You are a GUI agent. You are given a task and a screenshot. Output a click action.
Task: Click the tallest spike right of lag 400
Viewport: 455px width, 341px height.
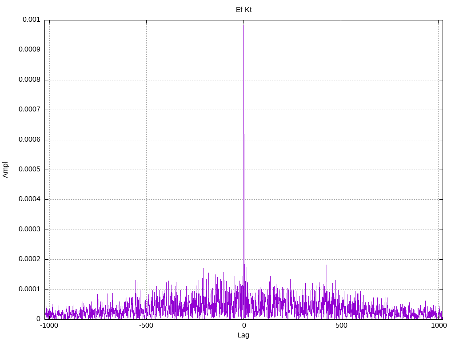click(327, 266)
